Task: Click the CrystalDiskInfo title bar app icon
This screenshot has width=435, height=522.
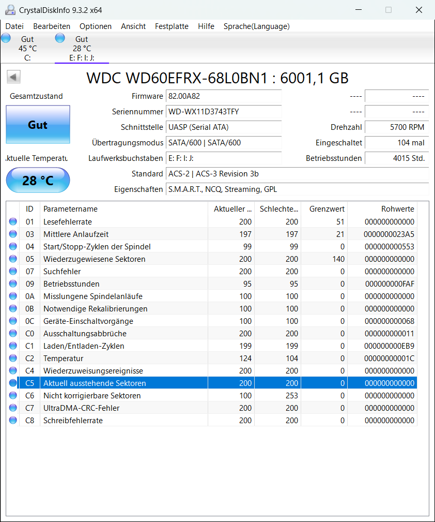Action: 10,10
